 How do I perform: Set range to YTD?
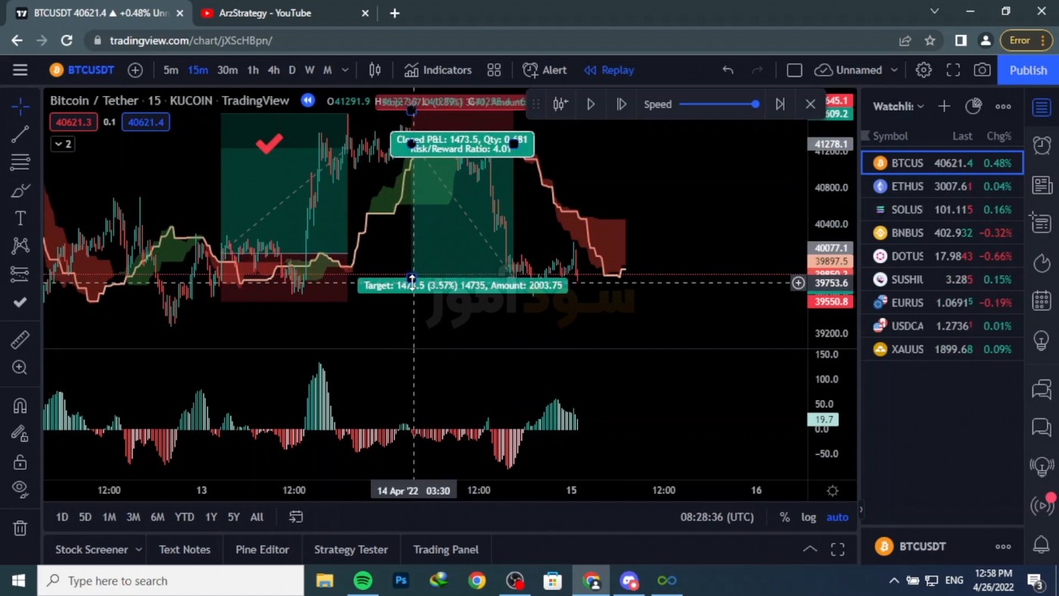[185, 517]
